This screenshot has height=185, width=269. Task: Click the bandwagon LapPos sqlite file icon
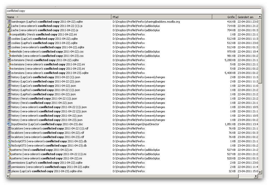(x=9, y=22)
